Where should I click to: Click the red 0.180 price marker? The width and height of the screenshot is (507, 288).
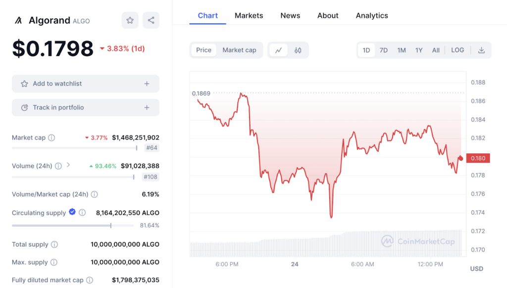(x=478, y=158)
